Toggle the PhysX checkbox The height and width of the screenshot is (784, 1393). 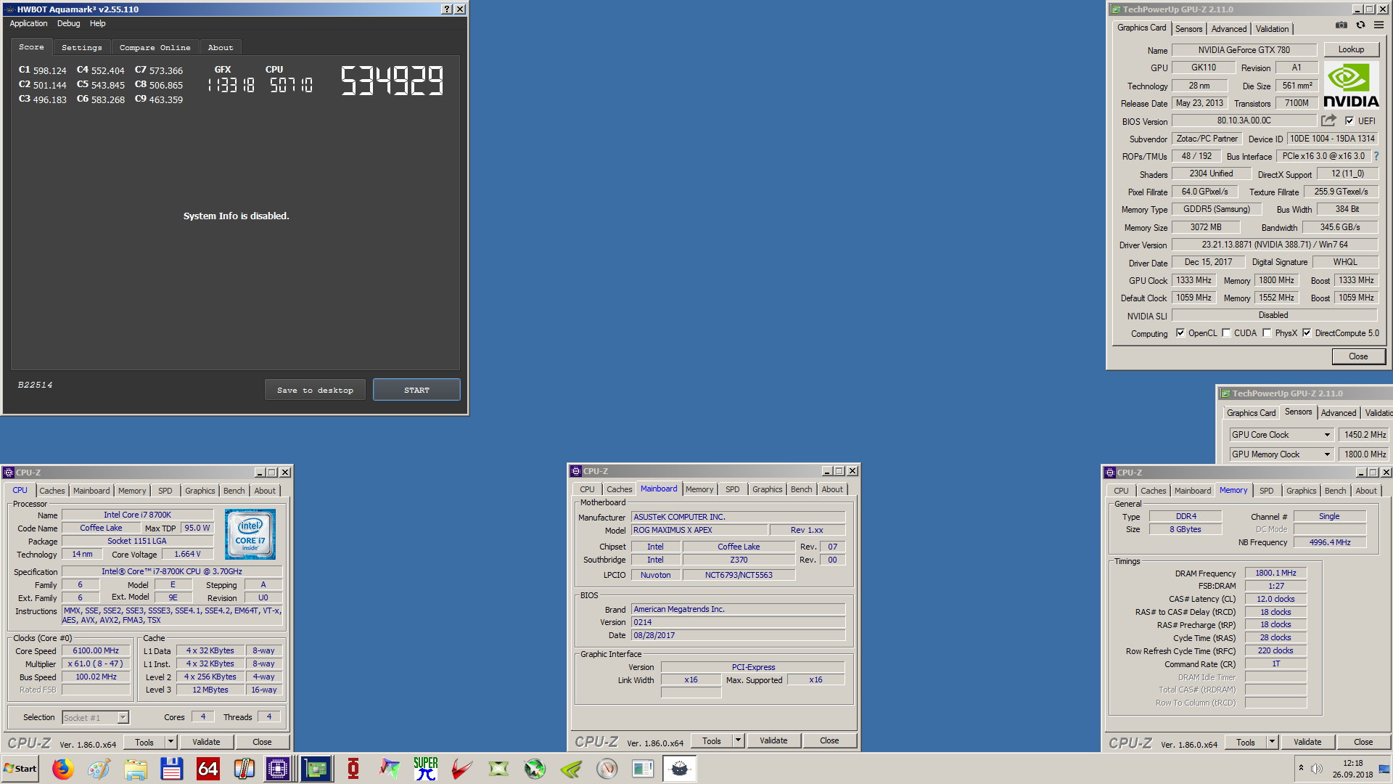point(1267,333)
